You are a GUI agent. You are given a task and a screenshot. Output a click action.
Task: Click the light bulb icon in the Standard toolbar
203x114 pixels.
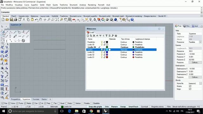pyautogui.click(x=90, y=20)
